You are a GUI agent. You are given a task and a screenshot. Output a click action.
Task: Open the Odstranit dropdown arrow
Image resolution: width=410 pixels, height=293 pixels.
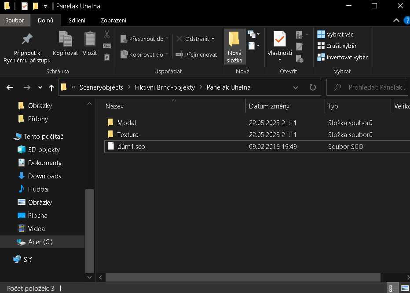[213, 39]
